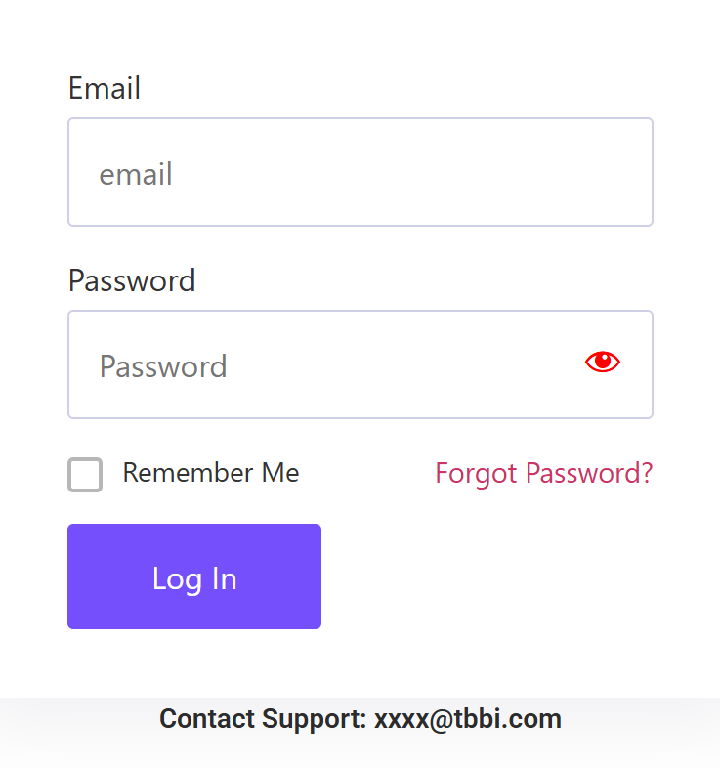This screenshot has width=720, height=768.
Task: Tap the purple Log In button
Action: click(194, 576)
